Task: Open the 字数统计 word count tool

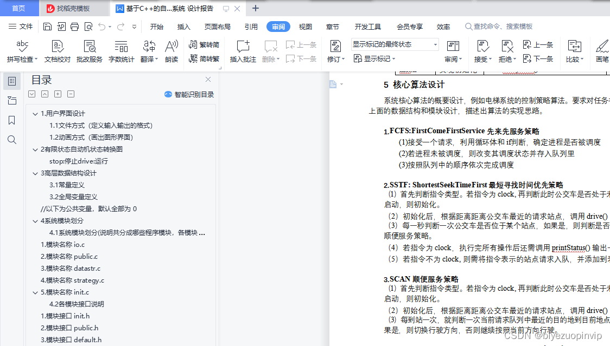Action: pyautogui.click(x=121, y=50)
